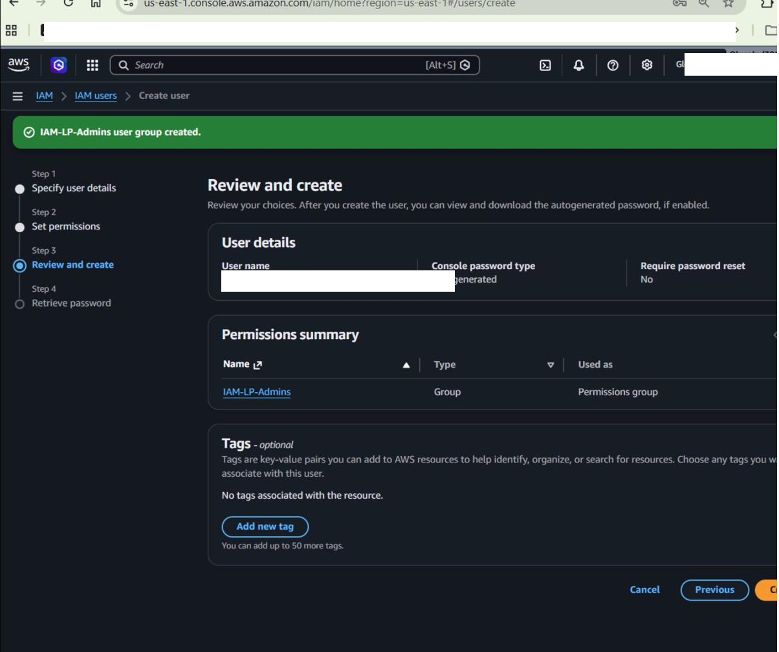Image resolution: width=779 pixels, height=652 pixels.
Task: Select Step 4 Retrieve password
Action: click(x=71, y=303)
